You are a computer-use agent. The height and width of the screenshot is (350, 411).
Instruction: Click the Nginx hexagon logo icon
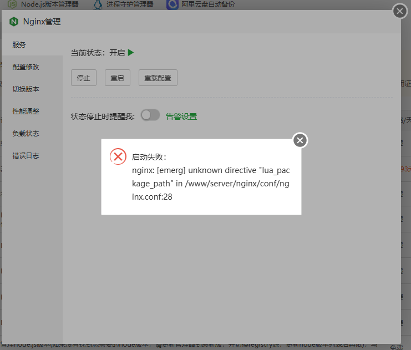(14, 22)
